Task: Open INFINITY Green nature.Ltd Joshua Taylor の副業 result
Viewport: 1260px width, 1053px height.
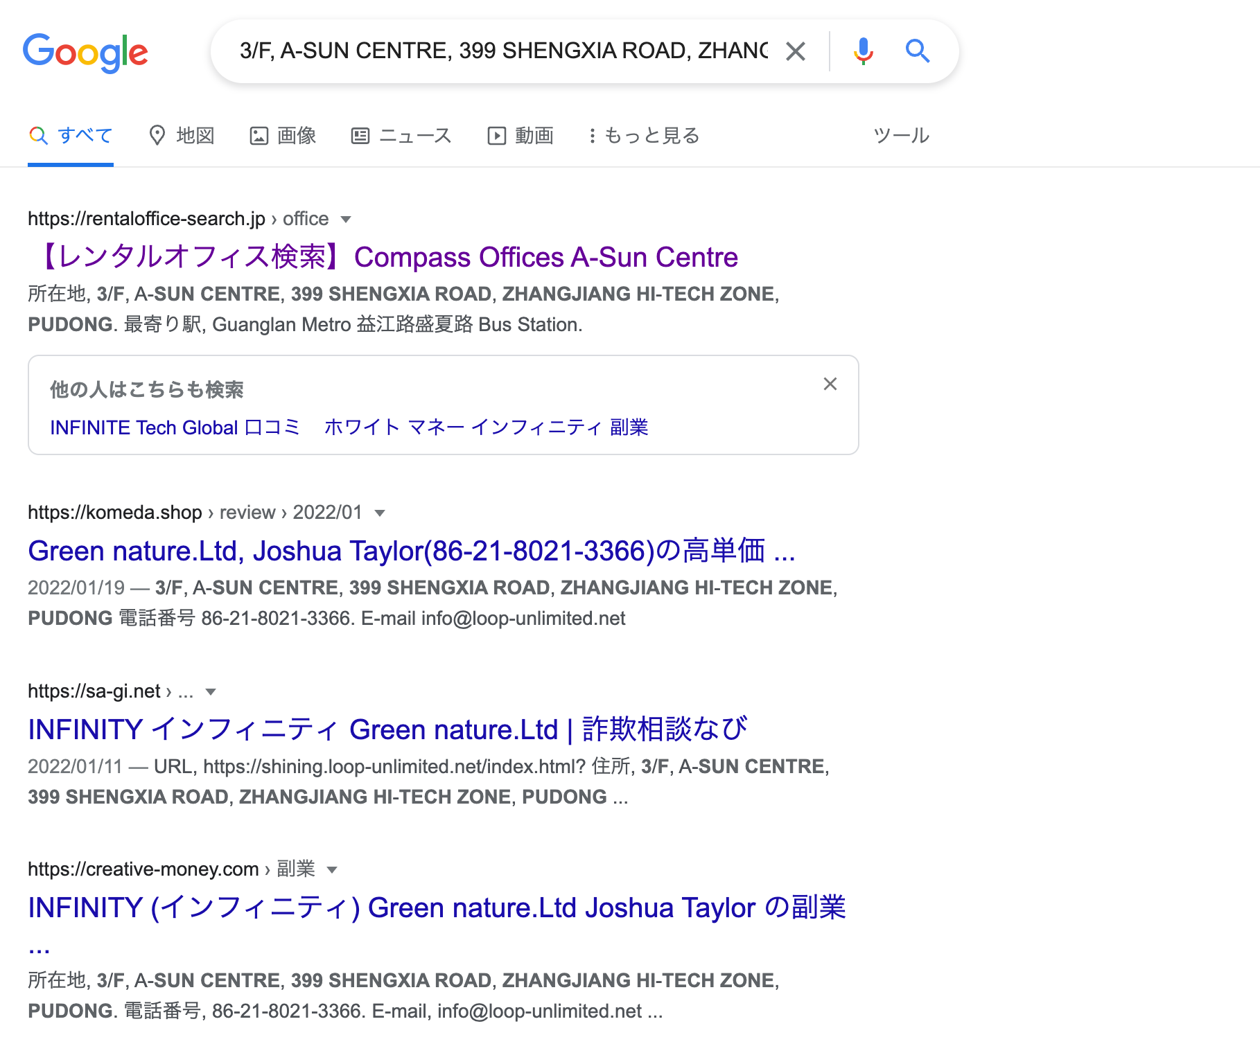Action: [x=437, y=908]
